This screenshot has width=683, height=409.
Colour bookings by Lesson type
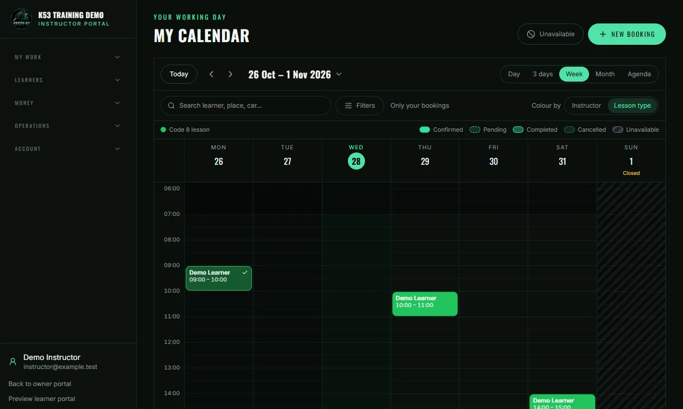(632, 106)
